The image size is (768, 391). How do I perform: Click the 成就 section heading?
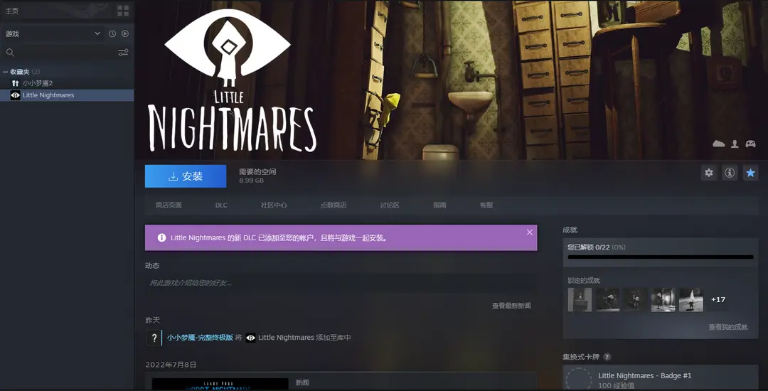[570, 230]
